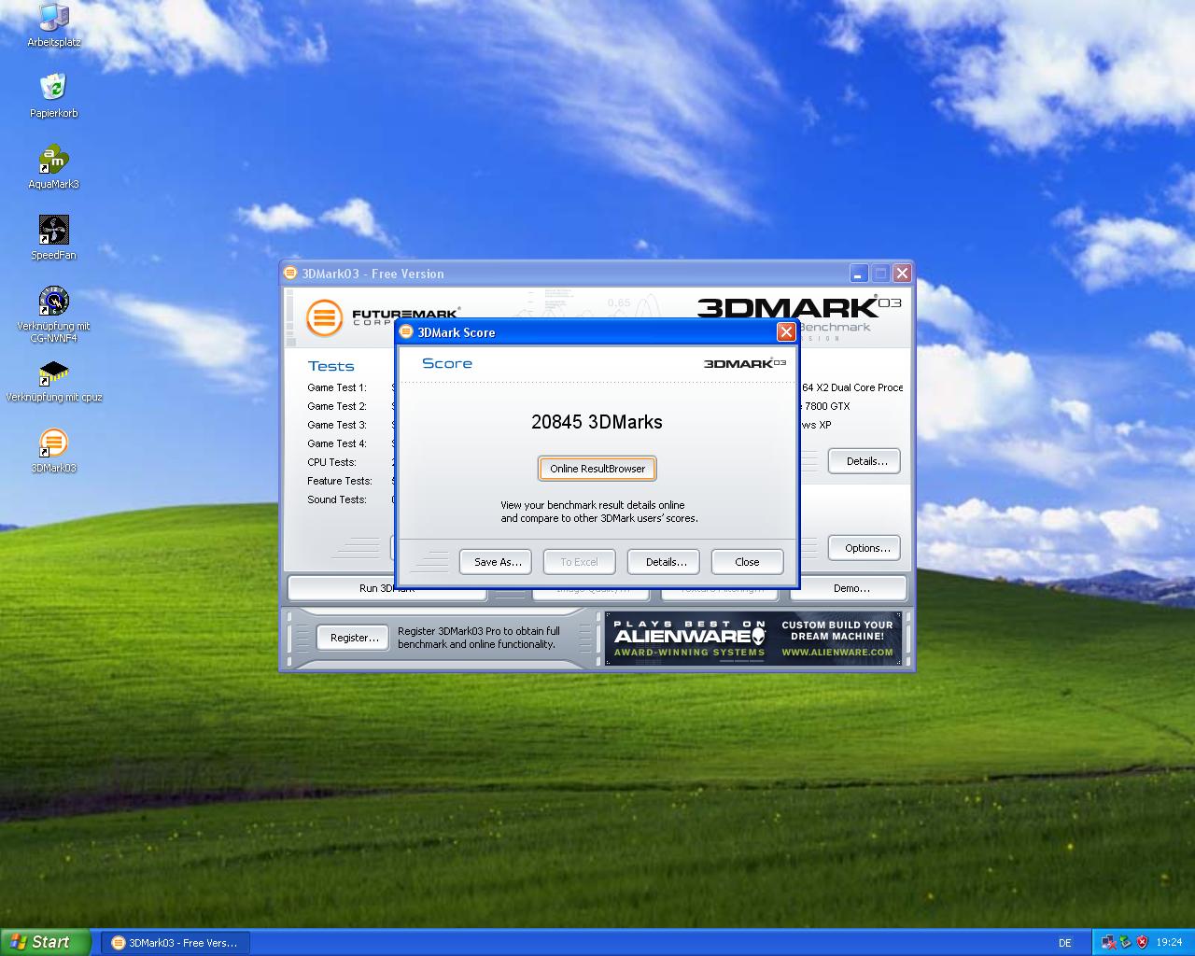Click the Online ResultBrowser button

597,469
